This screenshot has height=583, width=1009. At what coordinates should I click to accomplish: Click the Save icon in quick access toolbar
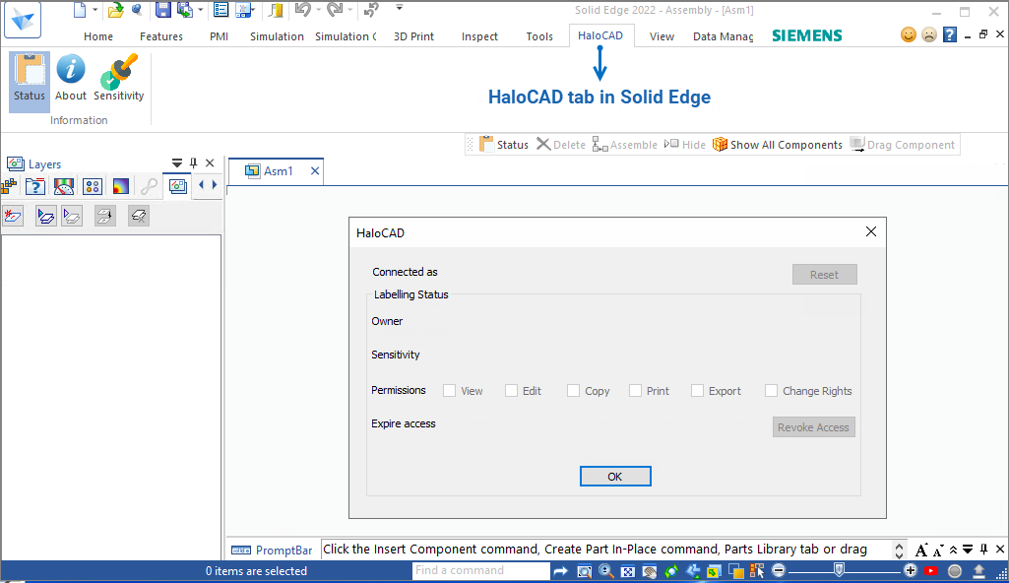point(162,10)
